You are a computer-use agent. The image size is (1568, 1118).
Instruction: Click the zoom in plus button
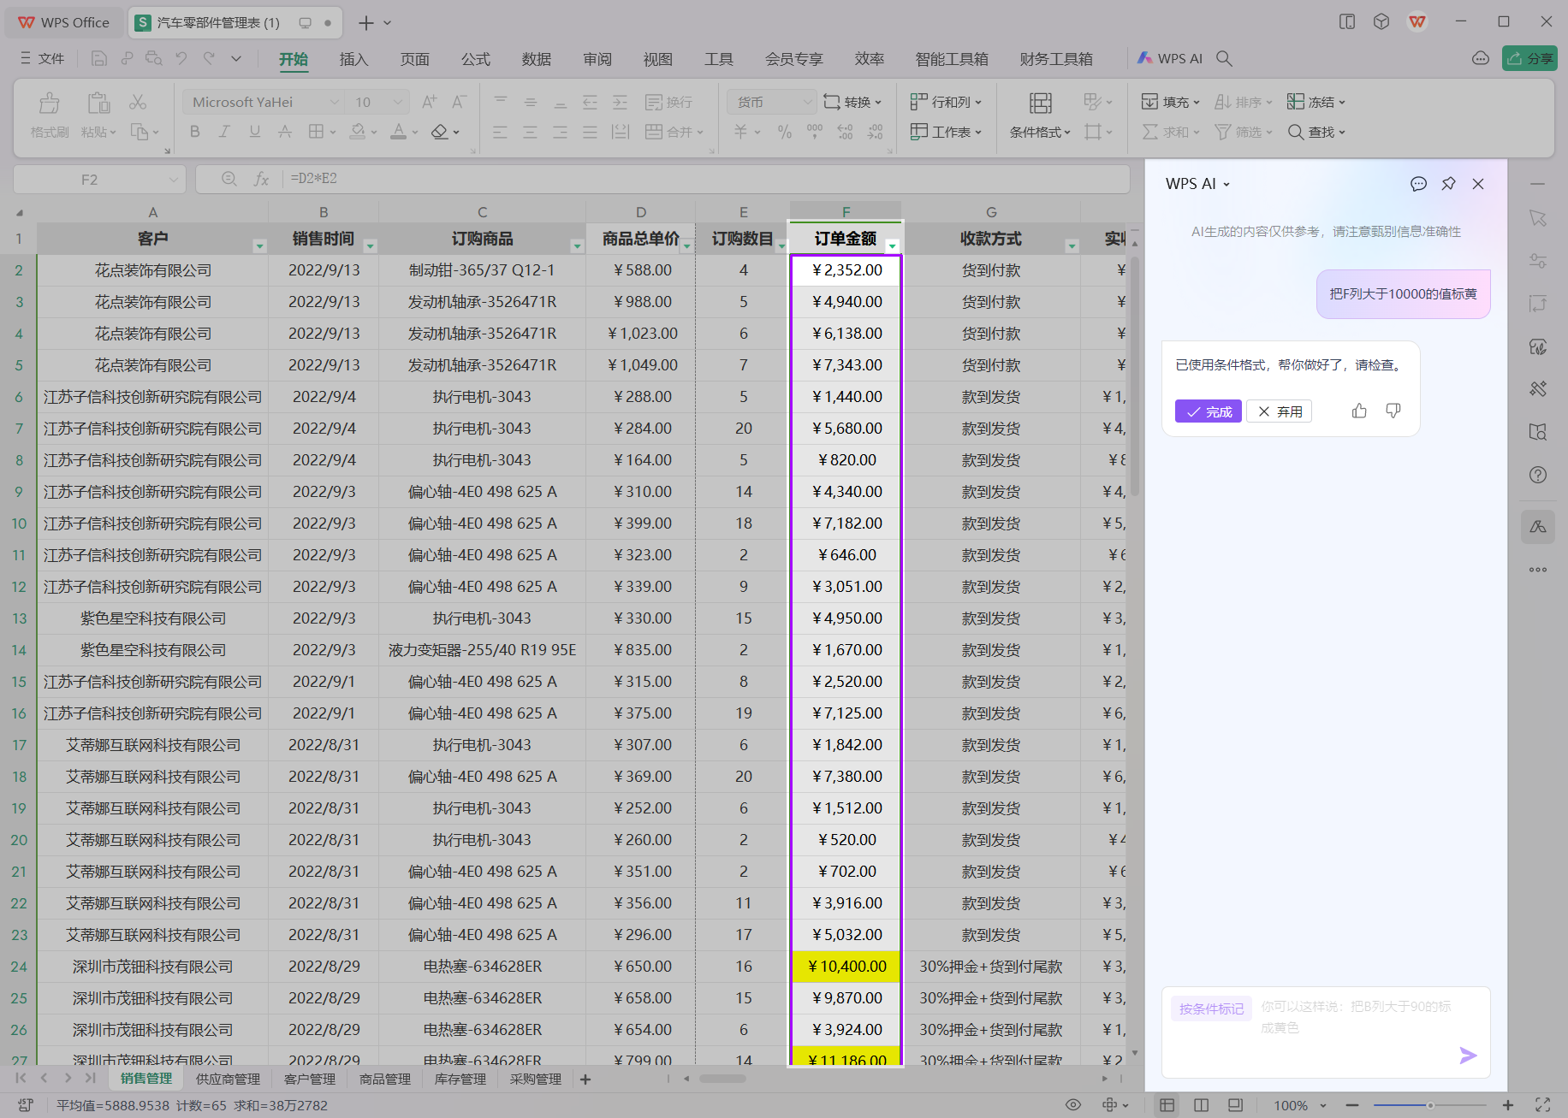pos(1508,1105)
